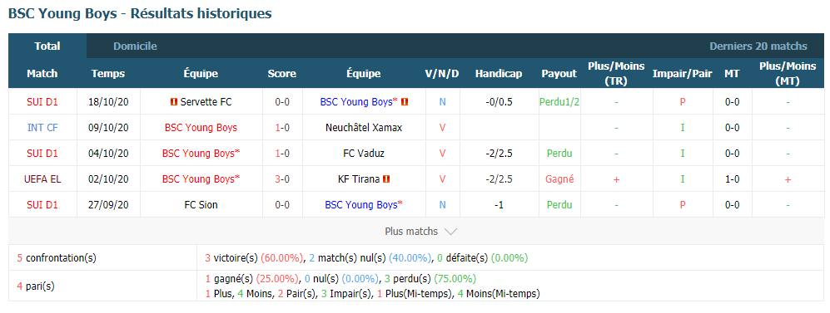Screen dimensions: 830x313
Task: Click the FC Sion team name
Action: 201,205
